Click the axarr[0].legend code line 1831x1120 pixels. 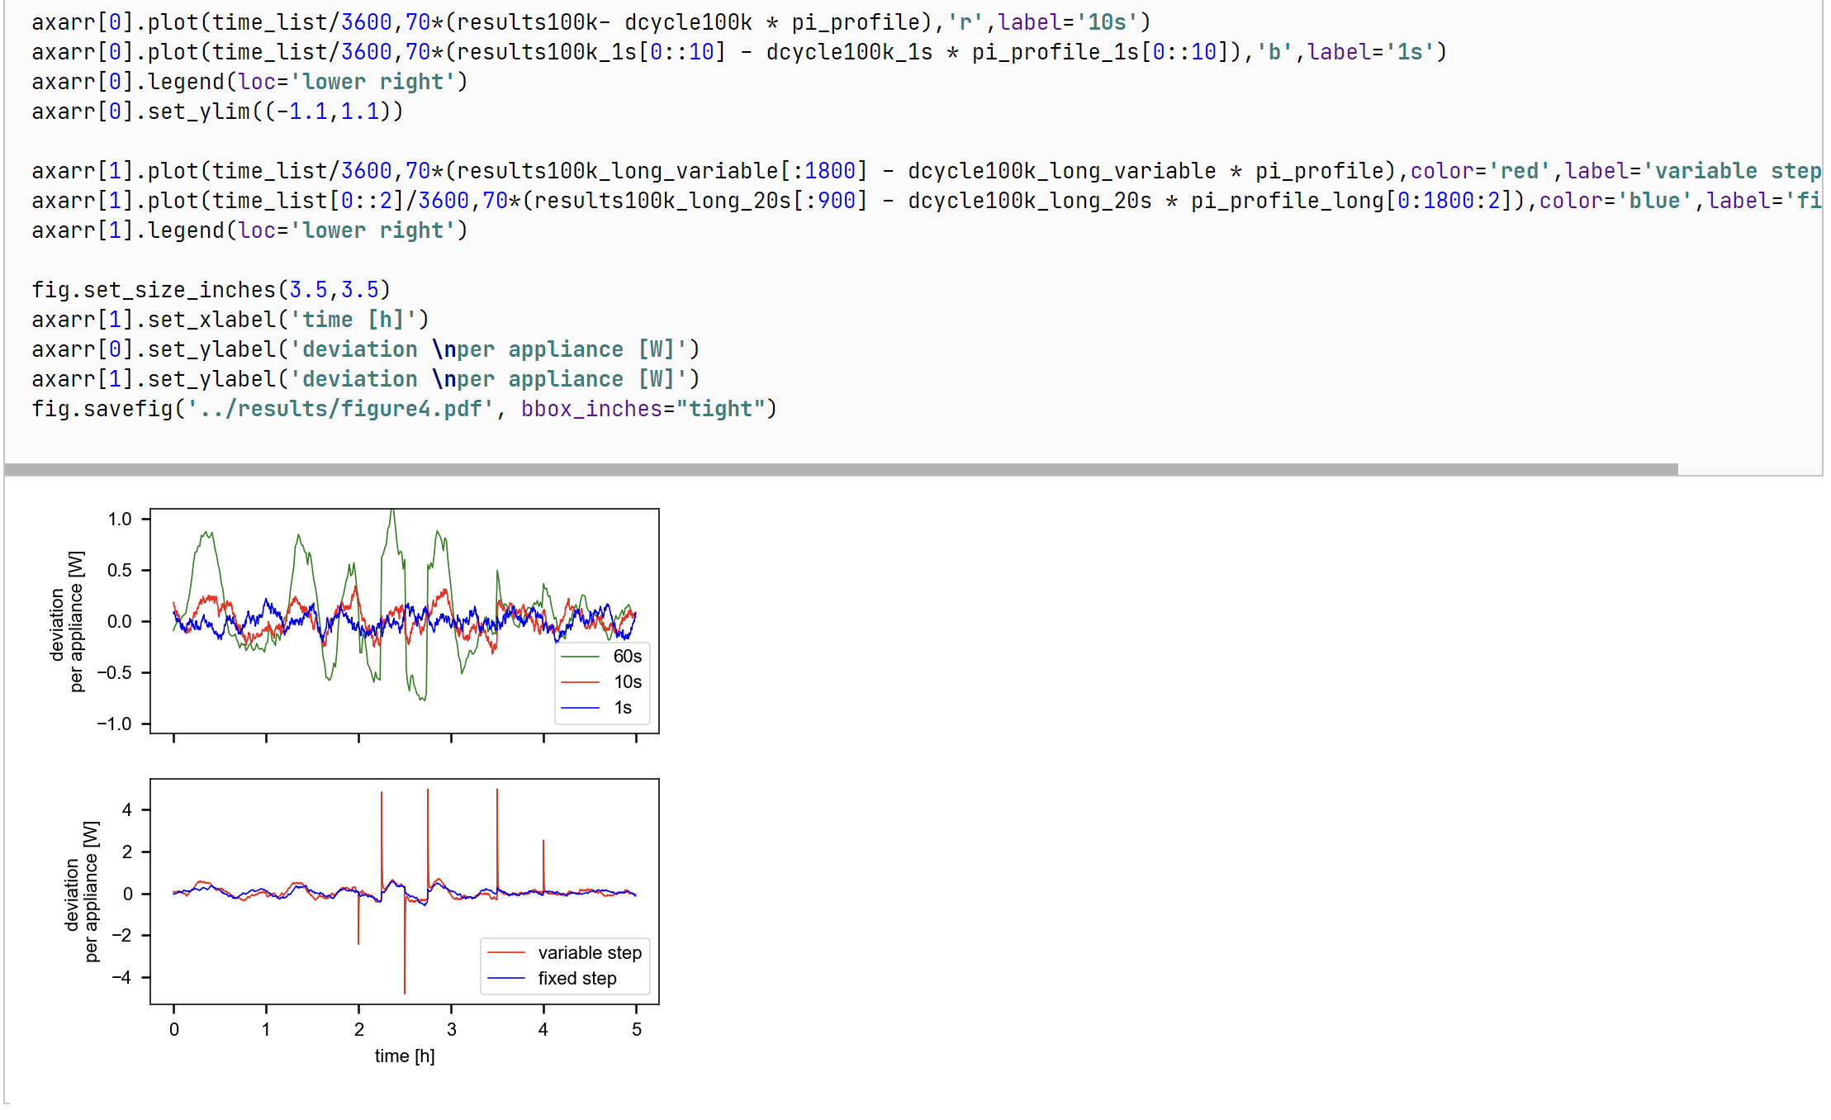pyautogui.click(x=249, y=82)
